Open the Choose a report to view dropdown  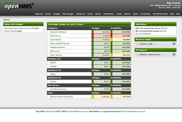tap(156, 54)
